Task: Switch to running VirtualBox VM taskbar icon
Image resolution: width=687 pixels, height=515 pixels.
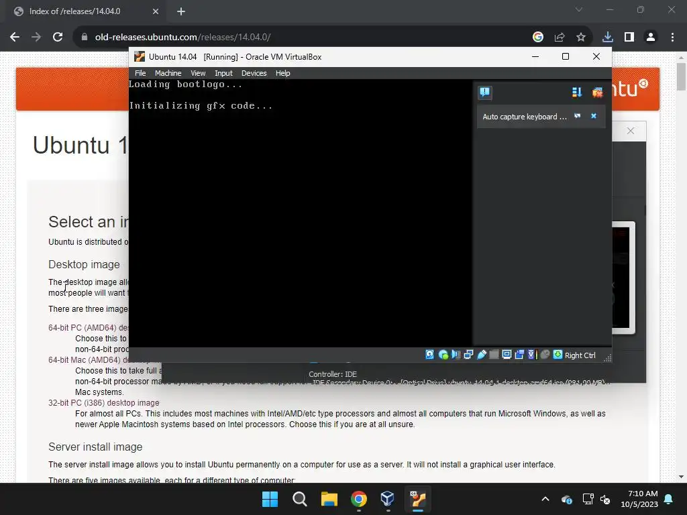Action: pos(417,499)
